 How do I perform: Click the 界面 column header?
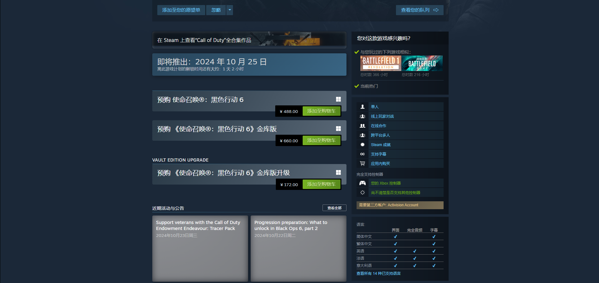(396, 230)
